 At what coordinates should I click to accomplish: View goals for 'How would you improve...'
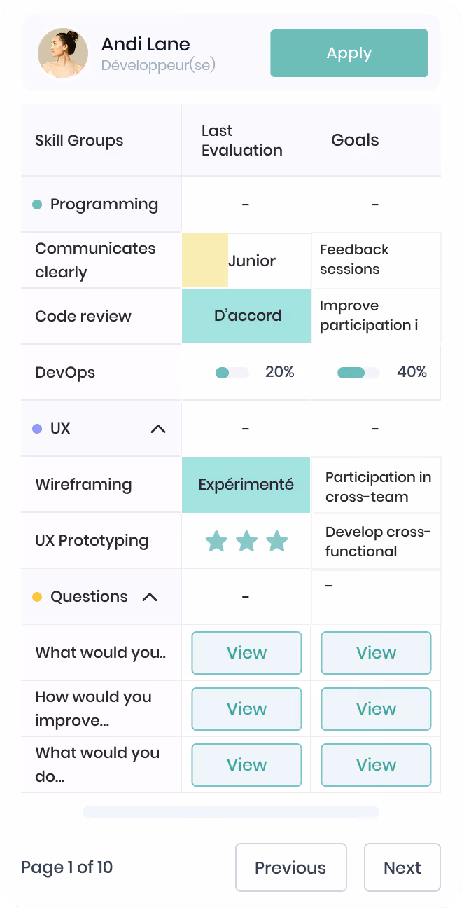coord(376,709)
